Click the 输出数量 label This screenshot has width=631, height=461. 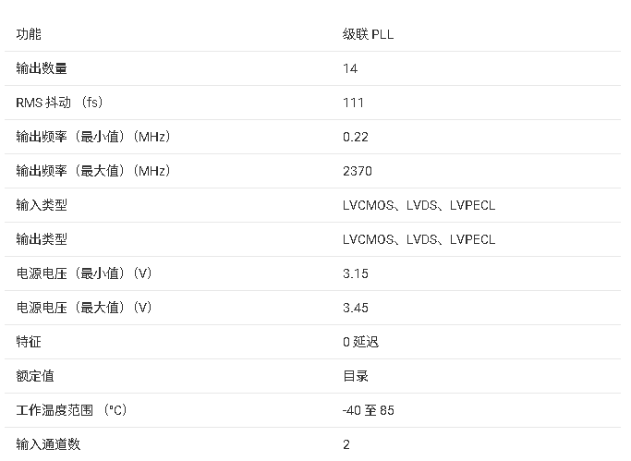pyautogui.click(x=42, y=68)
